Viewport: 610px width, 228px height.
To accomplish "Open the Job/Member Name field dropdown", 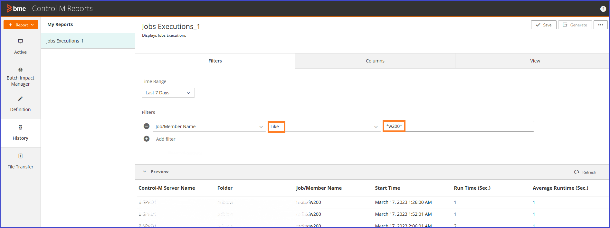I will tap(209, 126).
